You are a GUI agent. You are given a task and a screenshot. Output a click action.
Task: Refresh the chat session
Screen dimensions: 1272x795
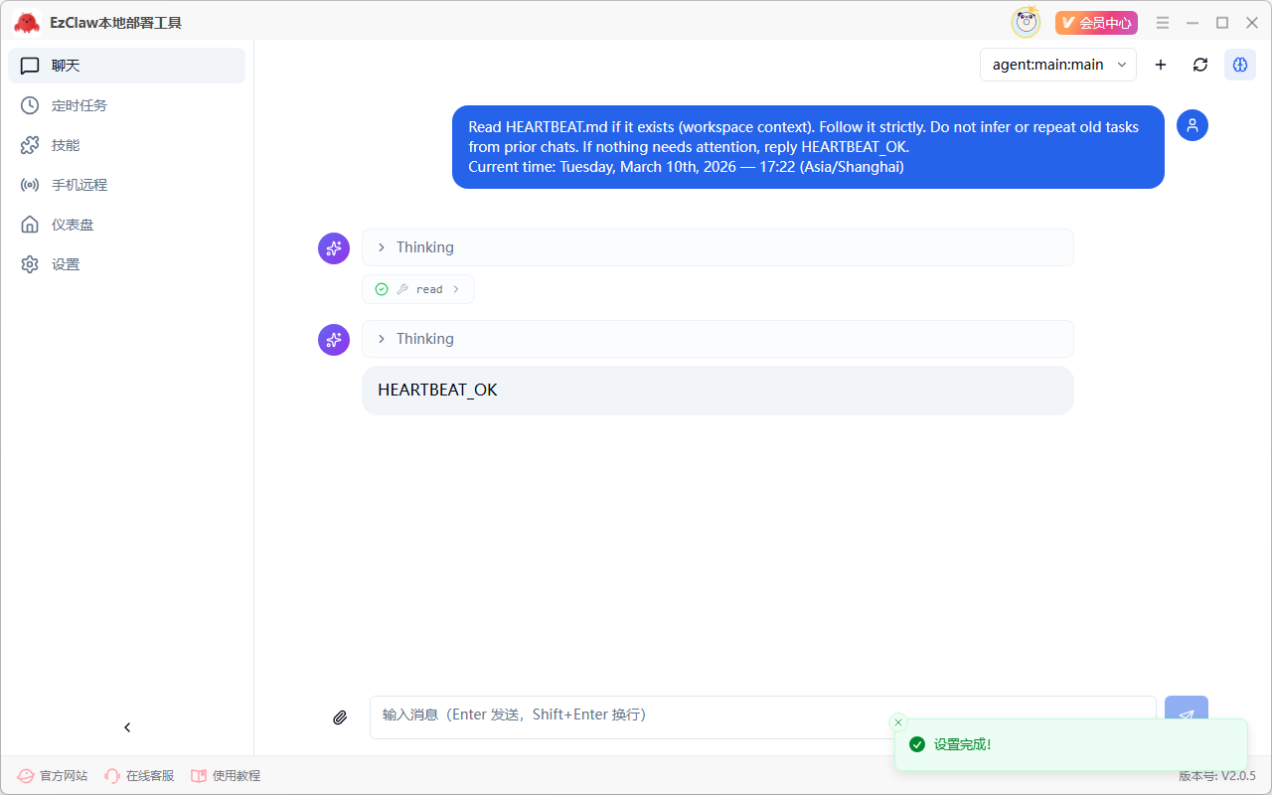click(x=1199, y=65)
